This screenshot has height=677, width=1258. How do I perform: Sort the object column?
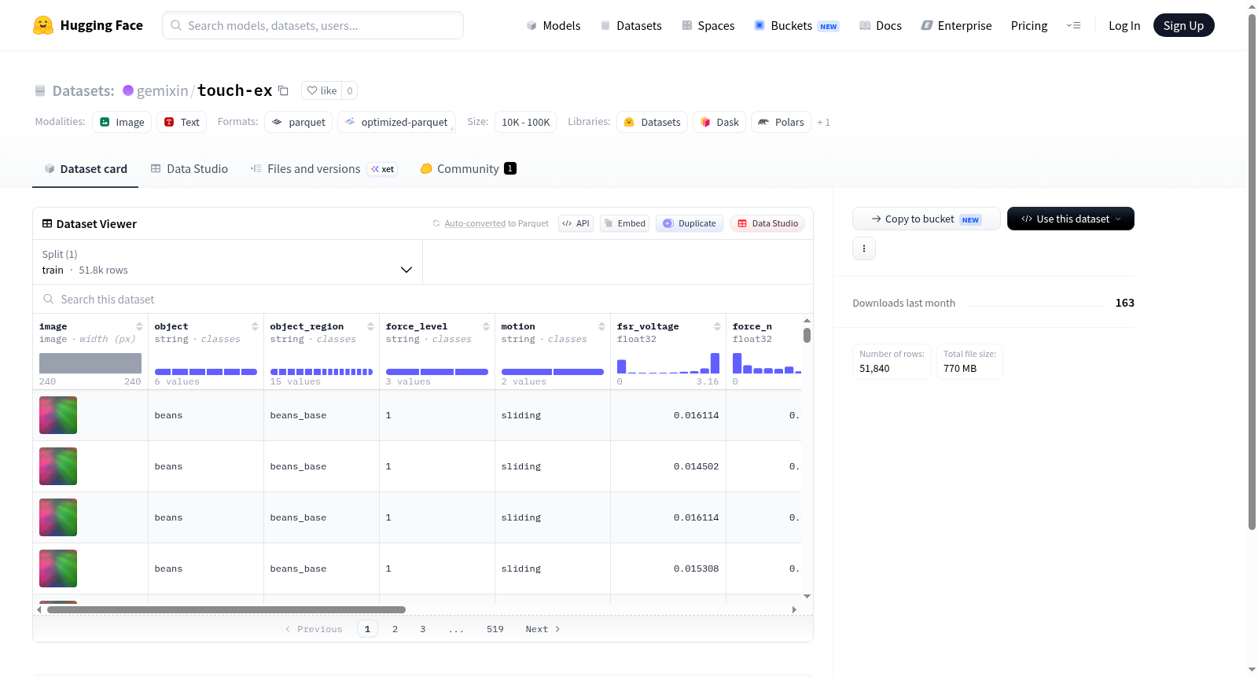click(x=255, y=326)
